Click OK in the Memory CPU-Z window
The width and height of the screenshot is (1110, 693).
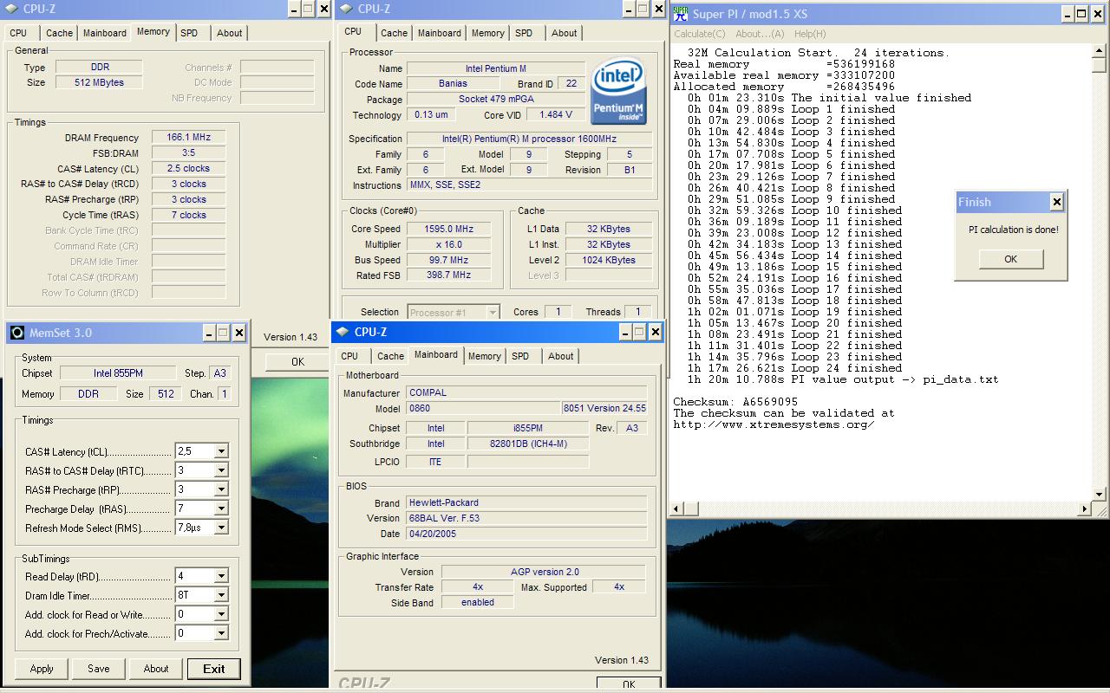pos(297,362)
